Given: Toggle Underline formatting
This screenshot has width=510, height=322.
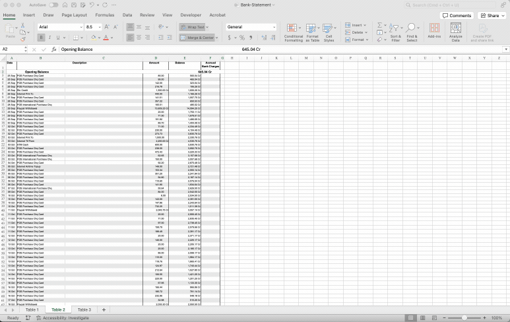Looking at the screenshot, I should 58,38.
